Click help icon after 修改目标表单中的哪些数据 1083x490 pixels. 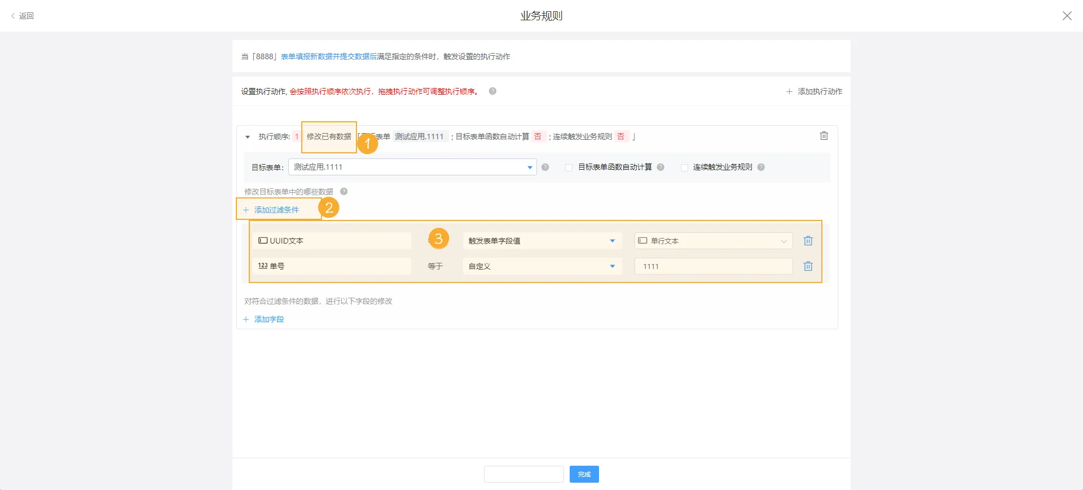pyautogui.click(x=344, y=192)
